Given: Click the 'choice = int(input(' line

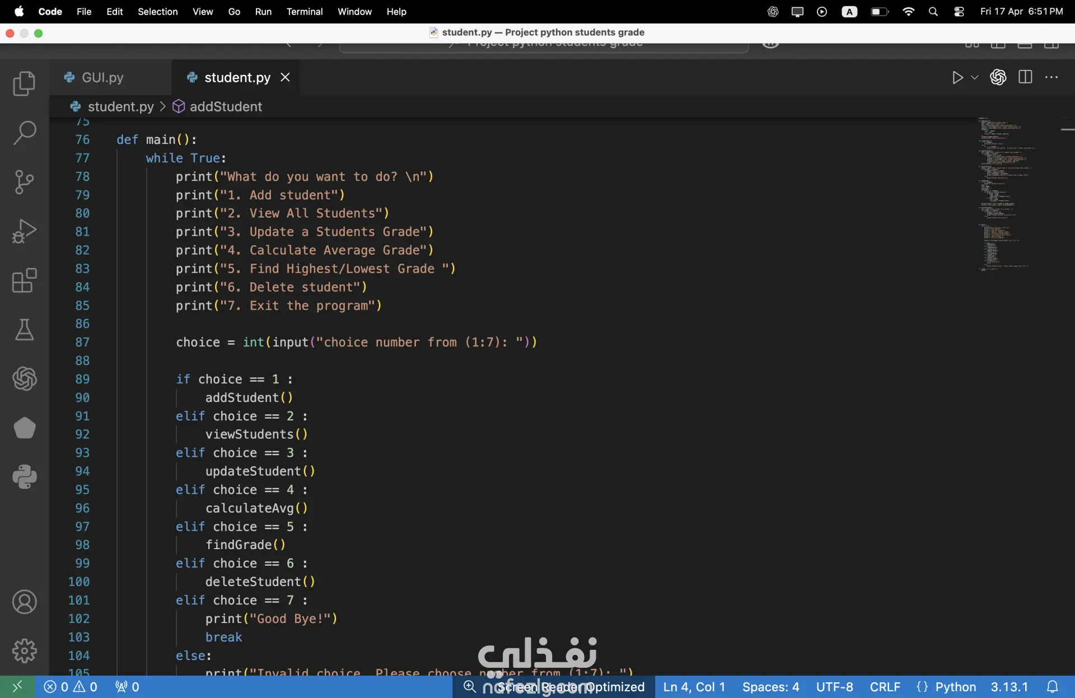Looking at the screenshot, I should coord(357,342).
